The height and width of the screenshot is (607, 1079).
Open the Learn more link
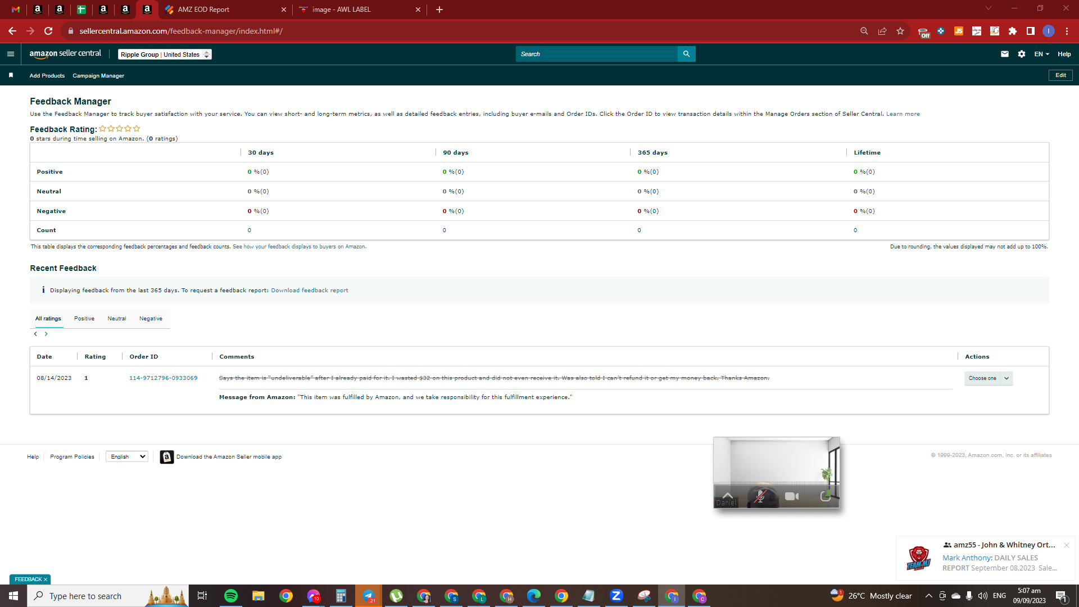[903, 114]
